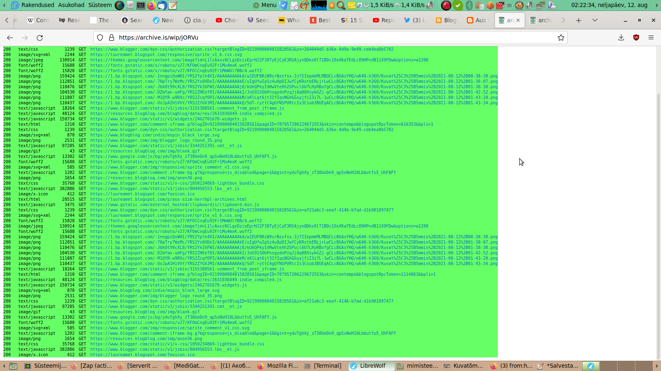Image resolution: width=661 pixels, height=371 pixels.
Task: Switch to the Süsteemij... taskbar window
Action: tap(45, 366)
